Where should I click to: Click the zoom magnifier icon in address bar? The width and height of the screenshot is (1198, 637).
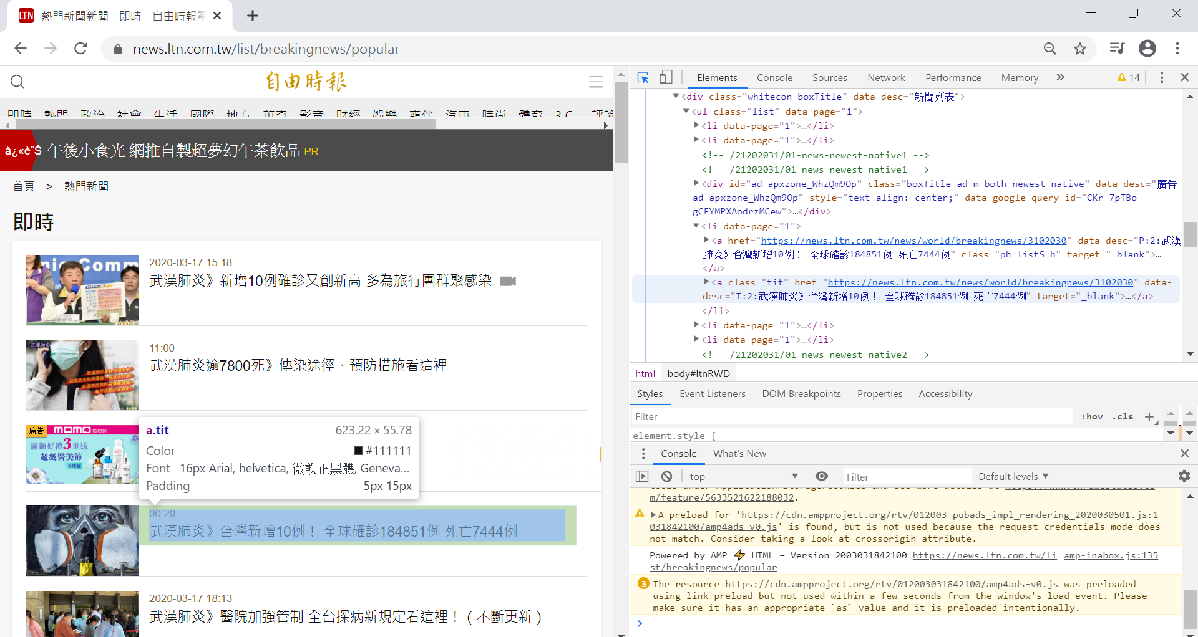[1050, 49]
